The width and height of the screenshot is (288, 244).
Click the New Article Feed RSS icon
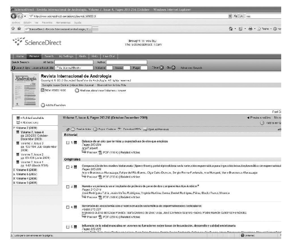click(x=43, y=90)
